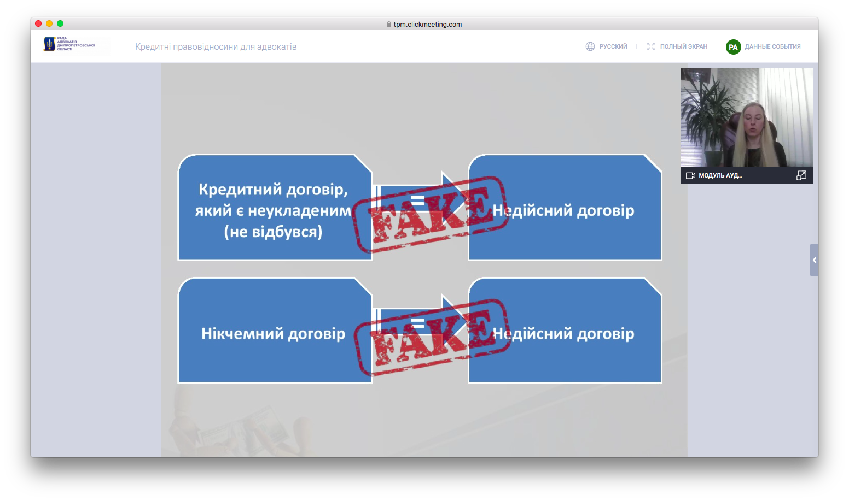Click the full screen arrows icon

(650, 46)
